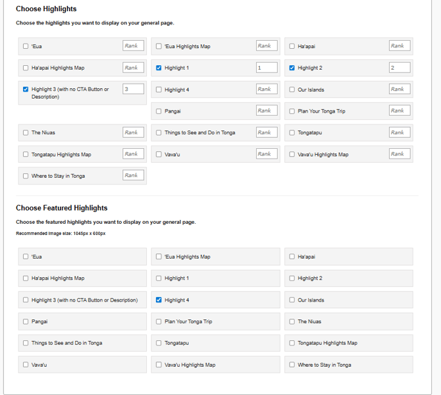Tick Tongatapu in Featured Highlights section

tap(159, 343)
